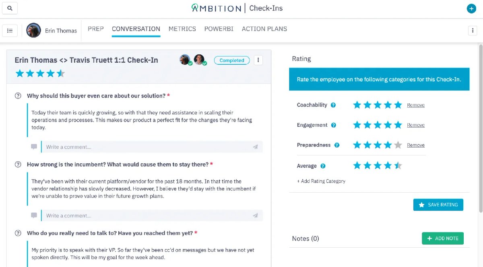Open the three-dot menu next to Completed
This screenshot has height=267, width=483.
[258, 60]
